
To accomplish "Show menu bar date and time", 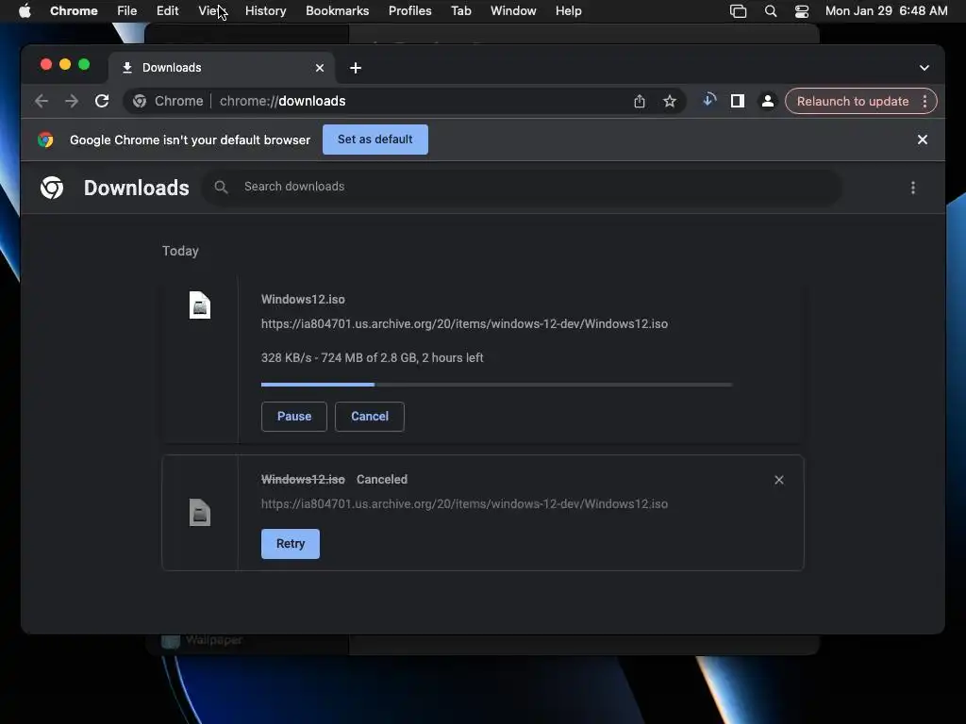I will coord(886,10).
